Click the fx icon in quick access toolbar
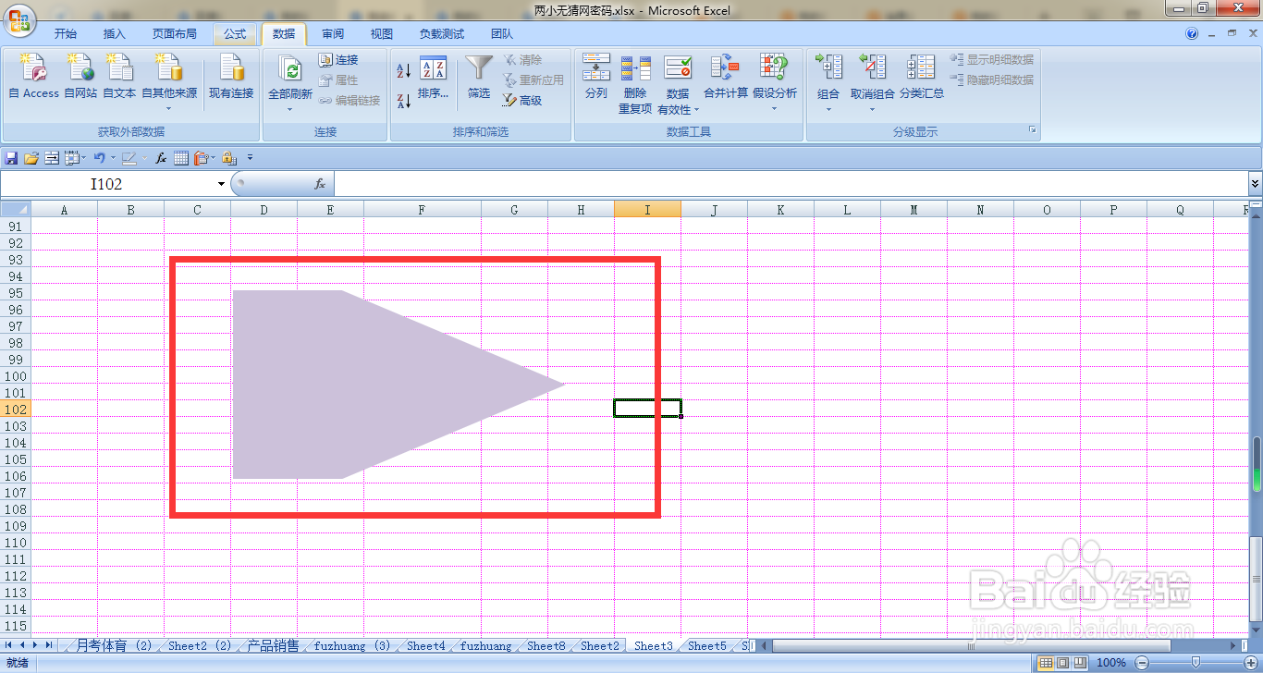This screenshot has width=1263, height=673. [161, 158]
